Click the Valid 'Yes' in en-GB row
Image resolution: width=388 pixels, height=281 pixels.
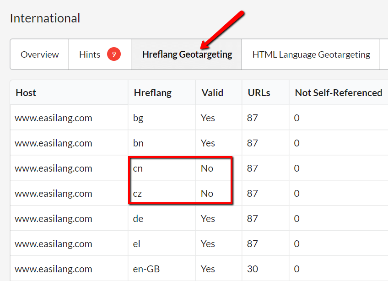208,269
